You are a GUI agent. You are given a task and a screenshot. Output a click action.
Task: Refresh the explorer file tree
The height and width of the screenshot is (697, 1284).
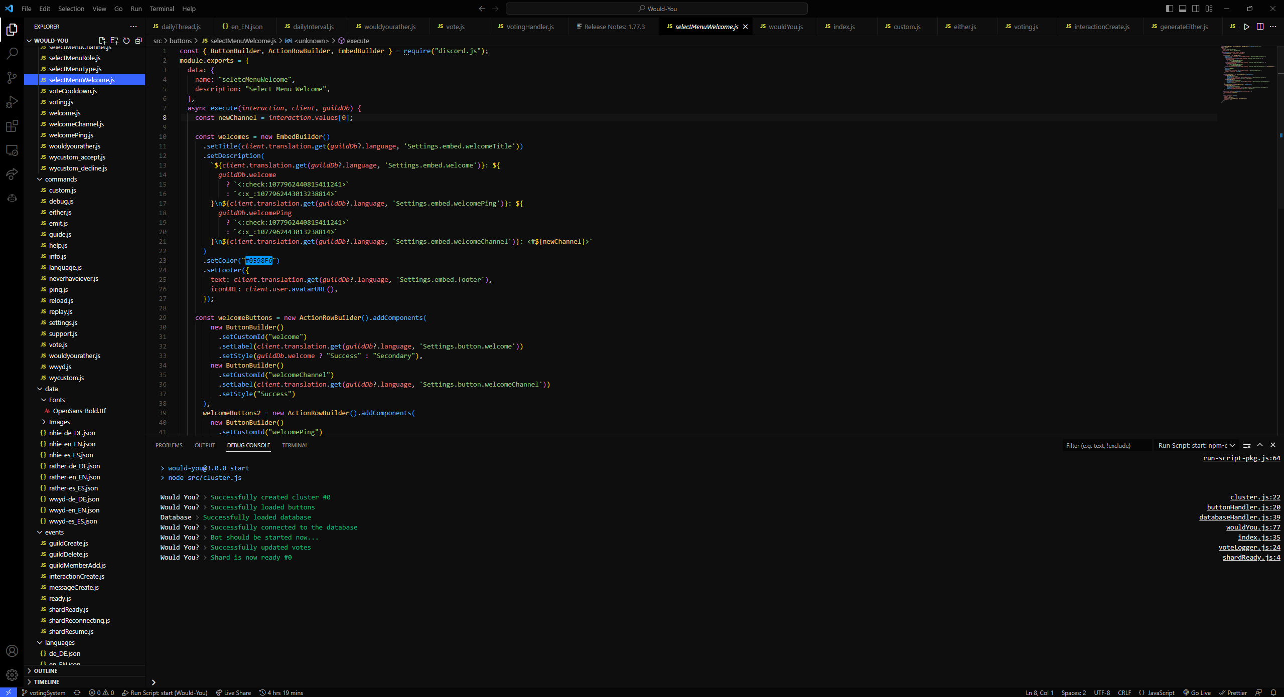tap(126, 41)
